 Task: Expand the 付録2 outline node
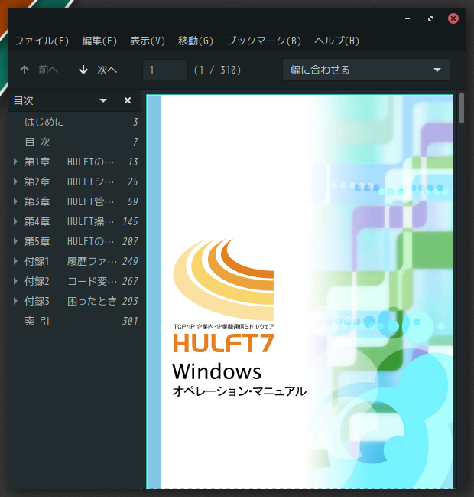[x=15, y=282]
